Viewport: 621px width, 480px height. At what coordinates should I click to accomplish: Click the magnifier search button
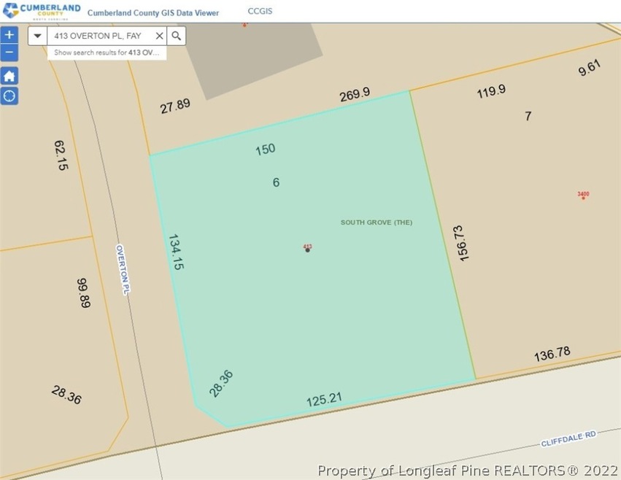tap(176, 36)
